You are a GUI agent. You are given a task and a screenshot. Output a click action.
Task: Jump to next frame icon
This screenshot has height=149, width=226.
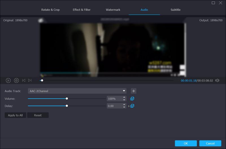[30, 80]
